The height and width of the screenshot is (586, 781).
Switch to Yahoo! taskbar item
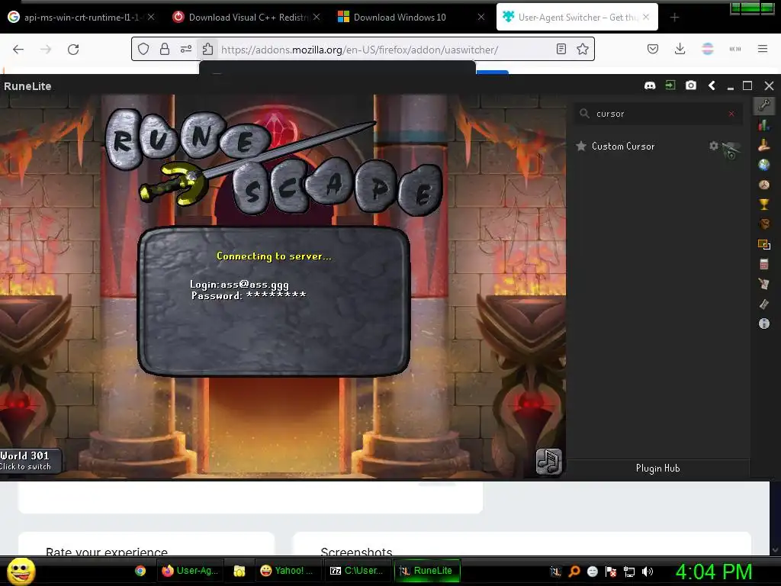288,571
